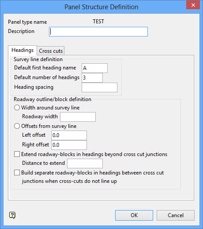Click the Left offset value field
Image resolution: width=203 pixels, height=229 pixels.
(69, 135)
